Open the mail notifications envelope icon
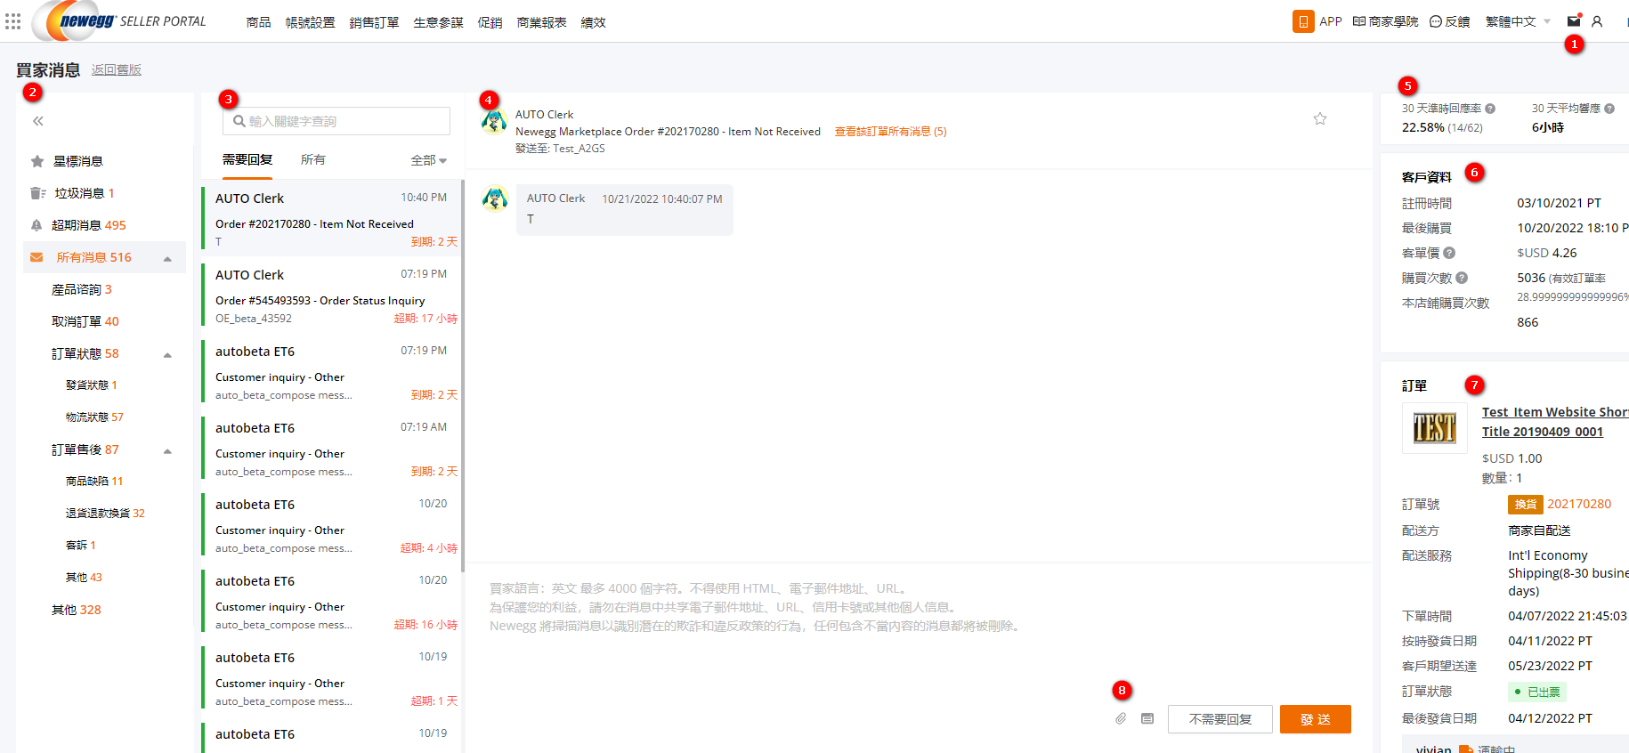Image resolution: width=1629 pixels, height=753 pixels. tap(1574, 21)
